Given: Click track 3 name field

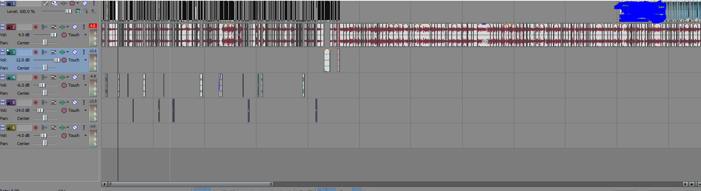Looking at the screenshot, I should (x=24, y=52).
